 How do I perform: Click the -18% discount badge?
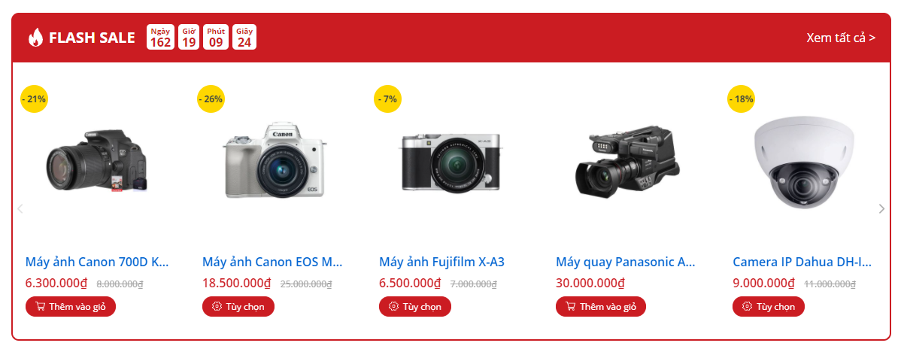coord(742,99)
